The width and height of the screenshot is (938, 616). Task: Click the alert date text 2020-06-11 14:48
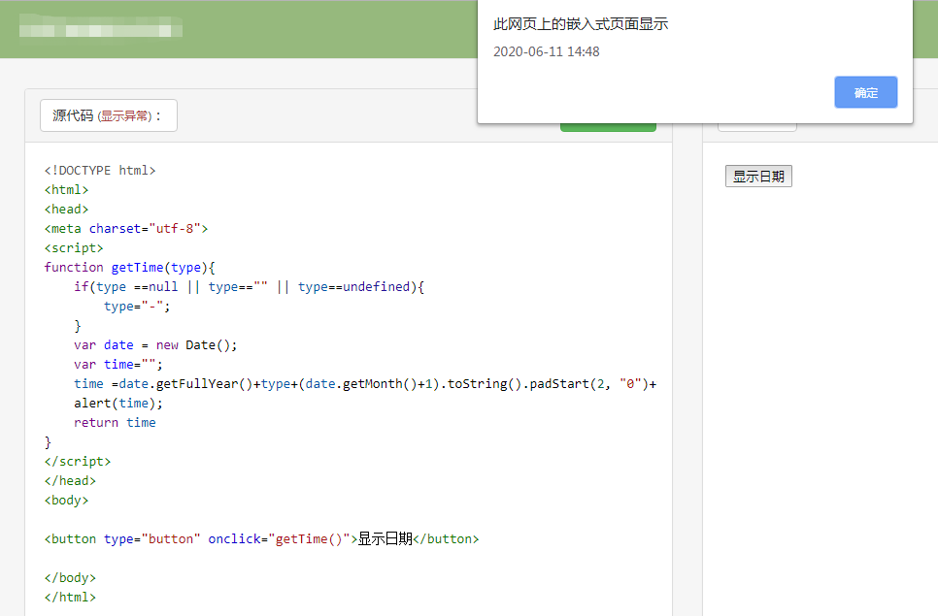[x=546, y=52]
